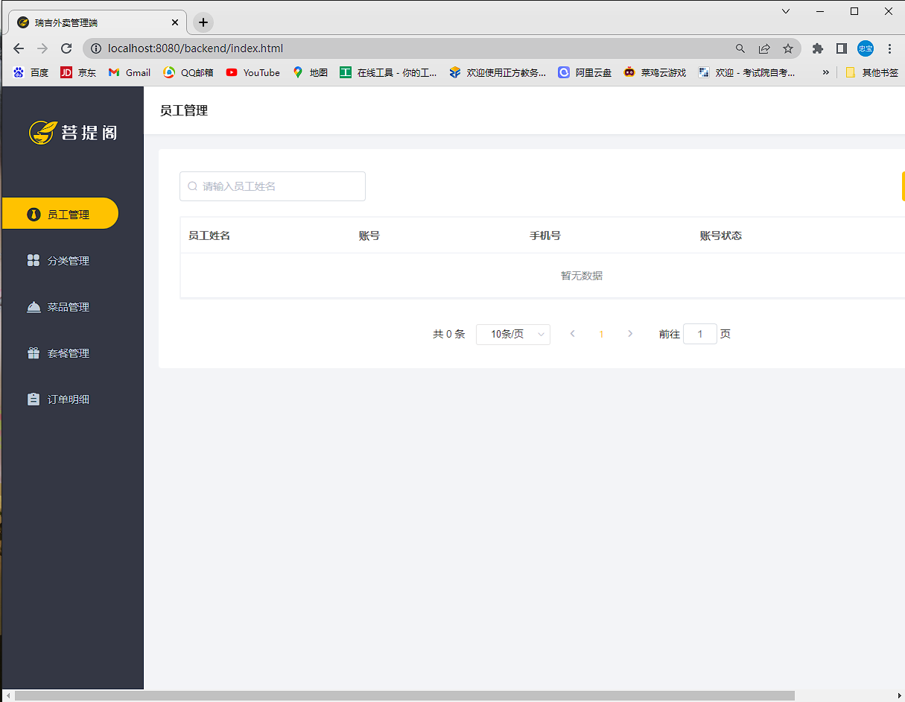Open the 地图 bookmark

click(x=311, y=72)
